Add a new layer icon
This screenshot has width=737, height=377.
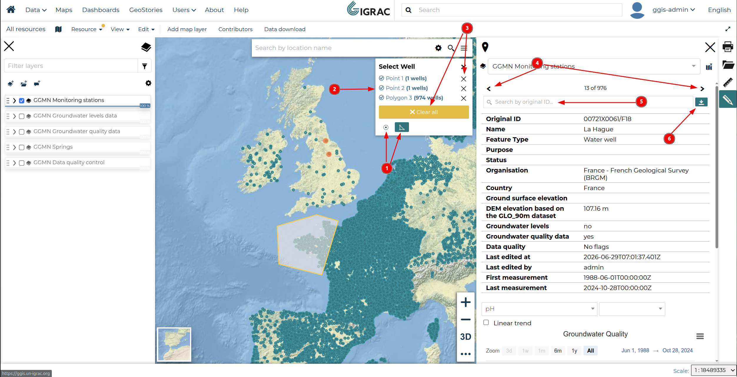click(x=11, y=83)
